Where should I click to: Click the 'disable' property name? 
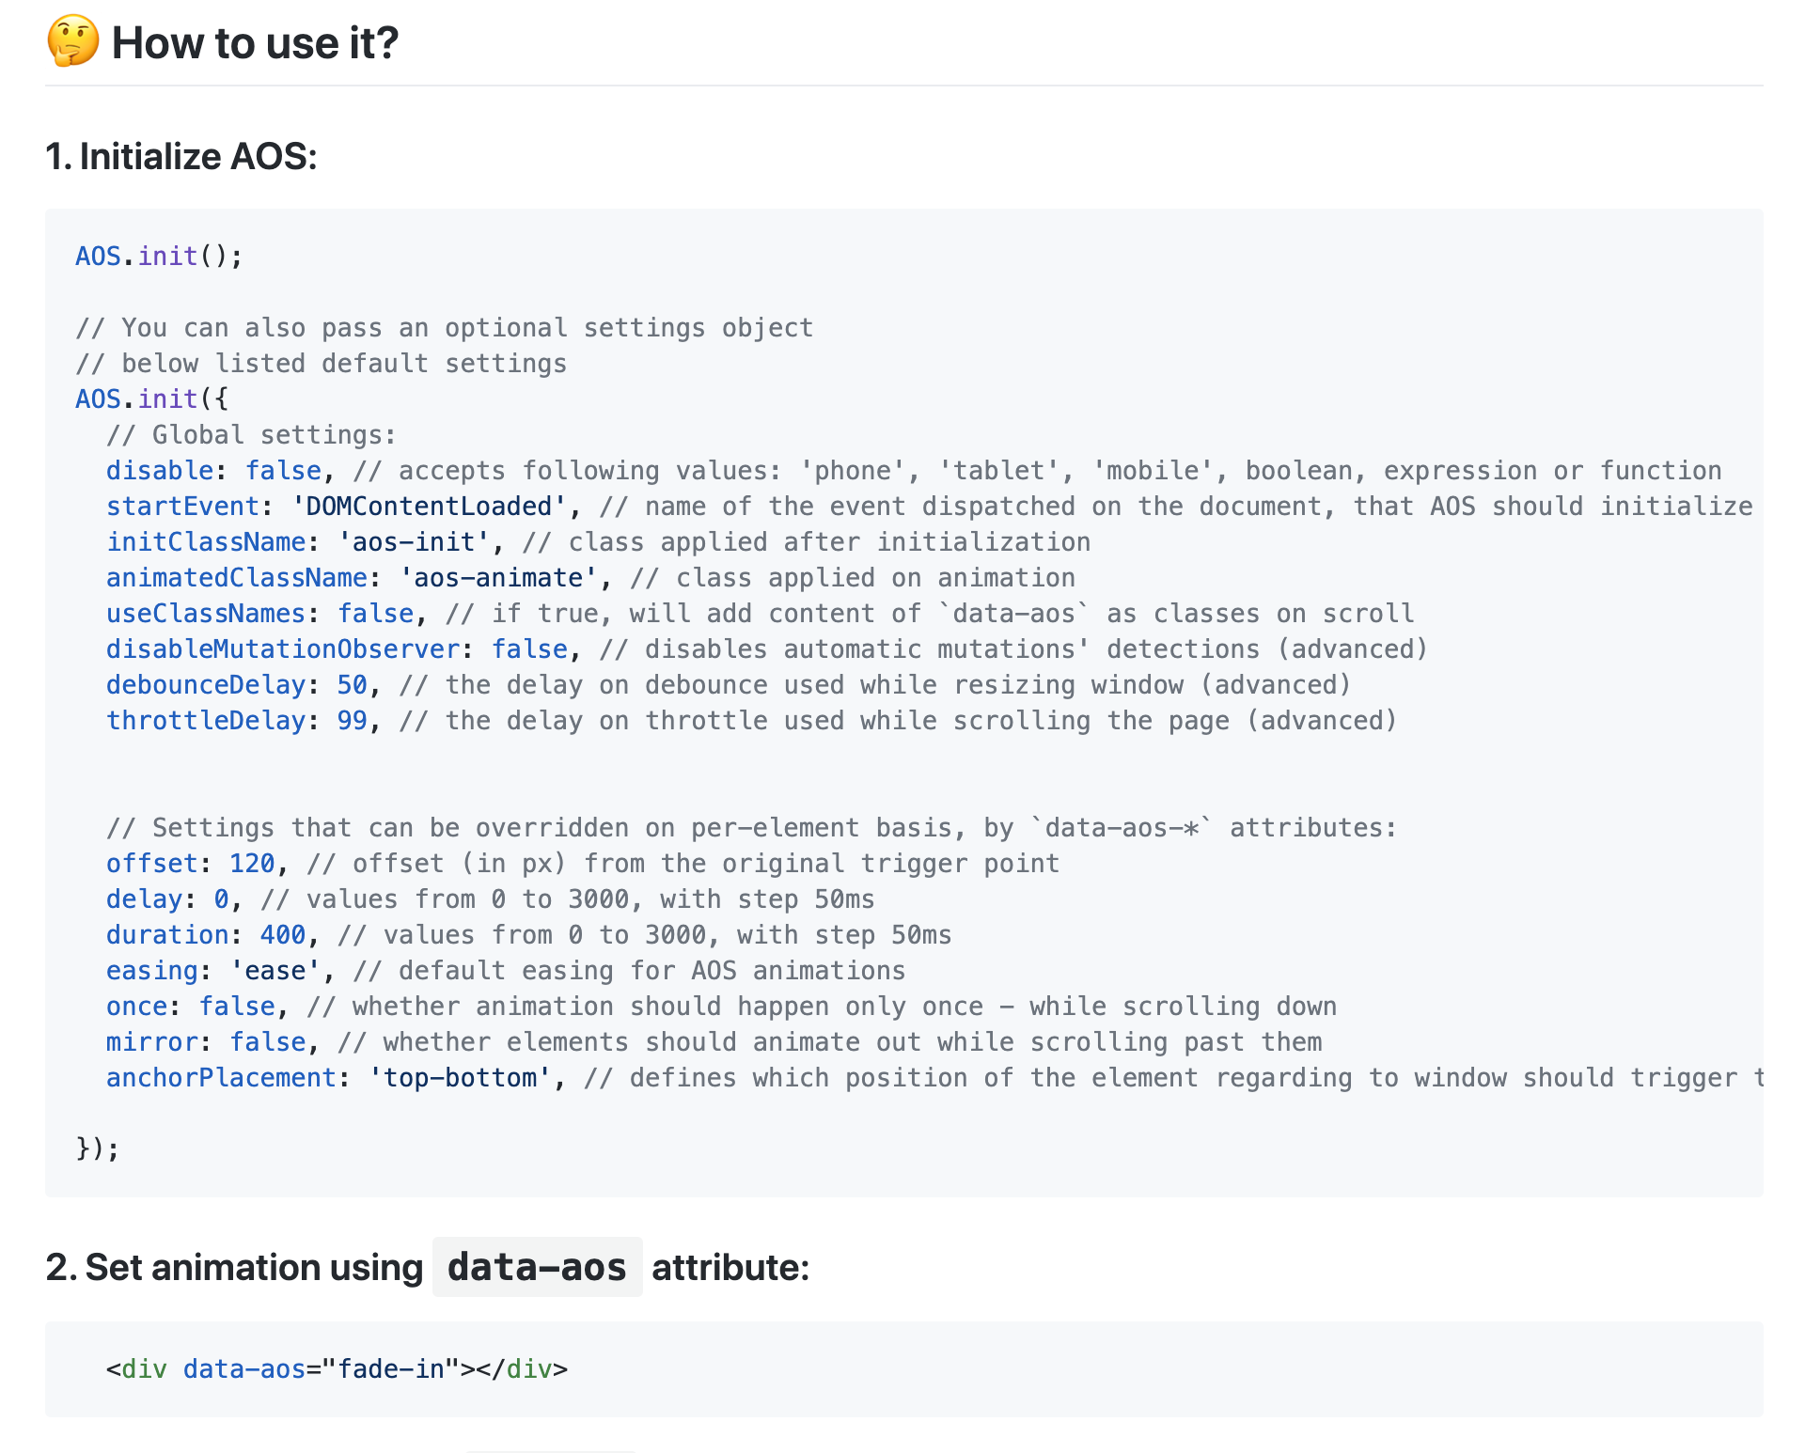pyautogui.click(x=160, y=470)
